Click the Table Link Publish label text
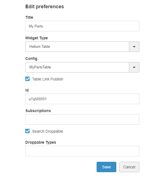 pos(47,79)
